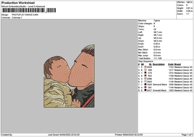Click stitch count '2603' in stop row 6
Image resolution: width=194 pixels, height=137 pixels.
[x=149, y=82]
